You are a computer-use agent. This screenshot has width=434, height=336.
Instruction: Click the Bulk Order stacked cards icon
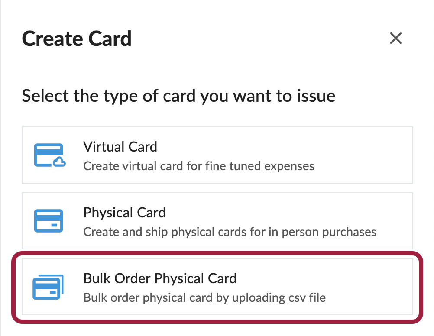coord(49,287)
